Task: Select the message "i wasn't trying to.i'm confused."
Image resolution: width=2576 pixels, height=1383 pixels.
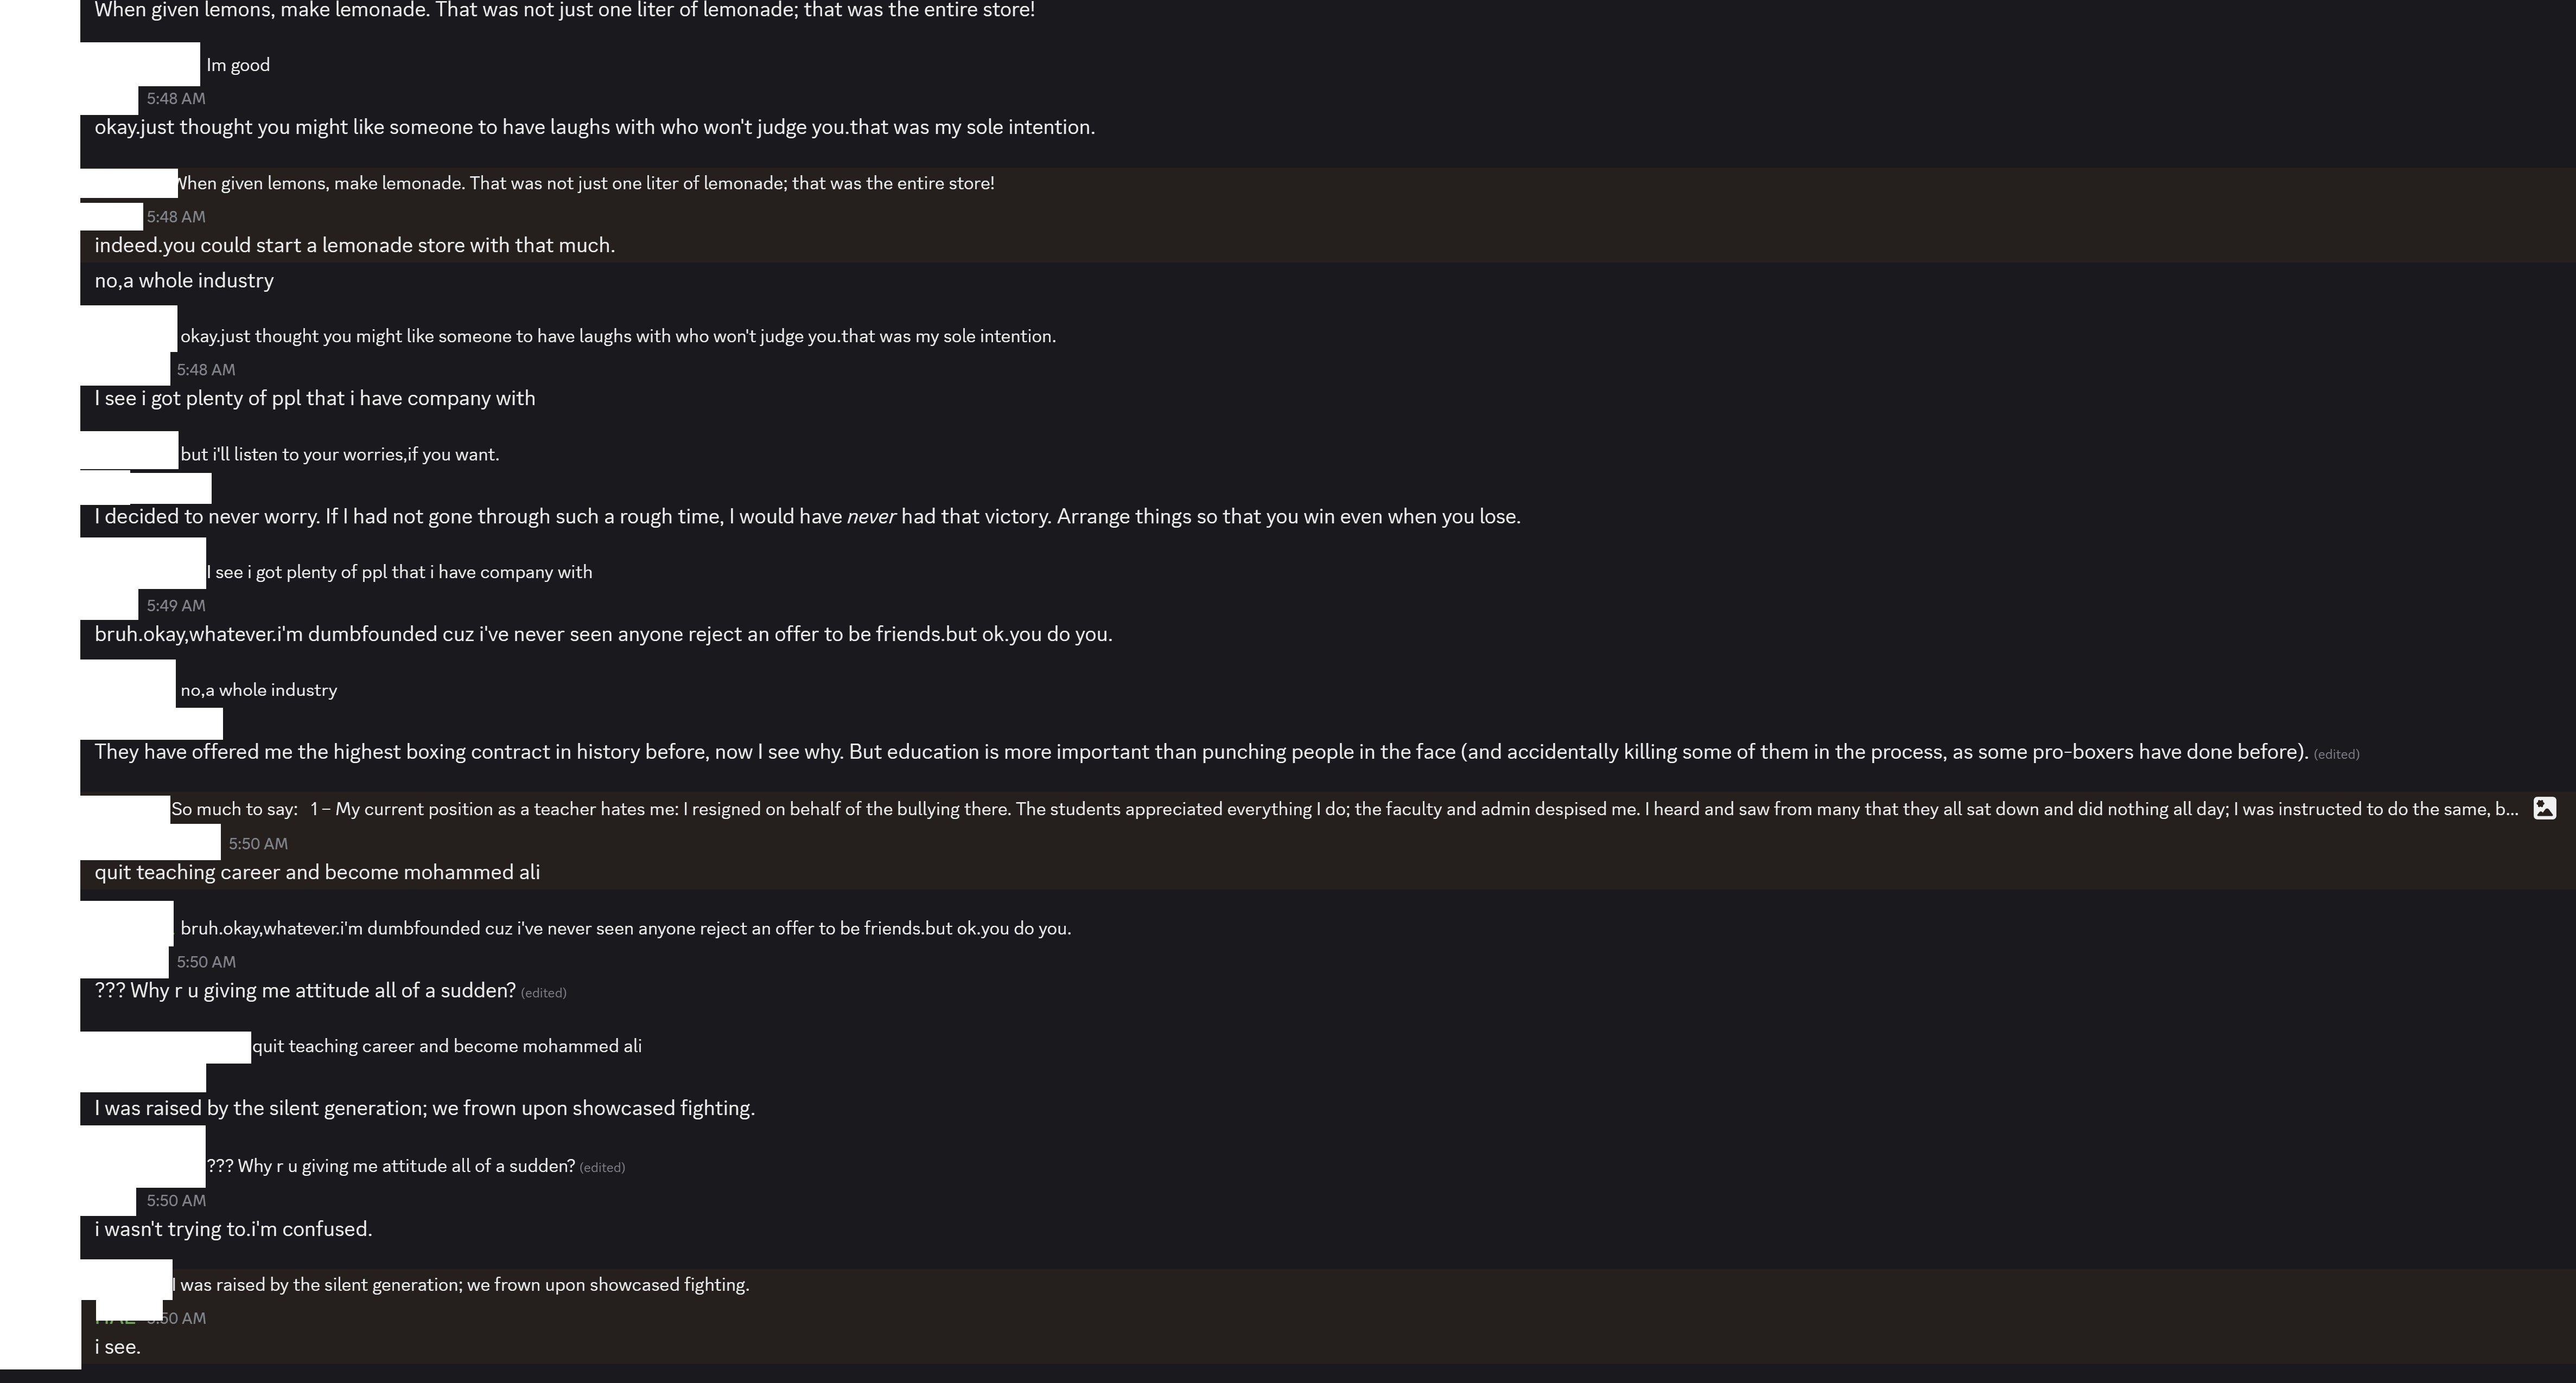Action: click(233, 1229)
